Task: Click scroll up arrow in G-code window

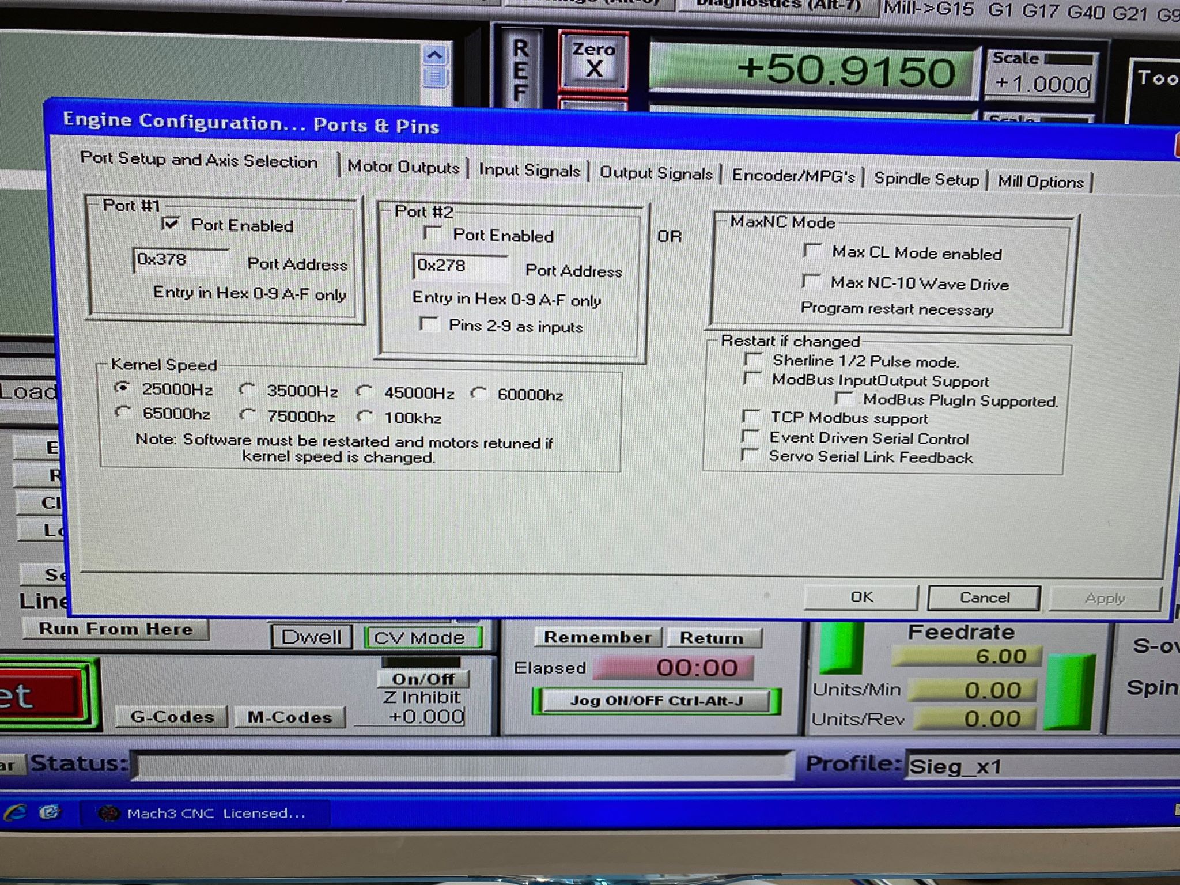Action: [x=435, y=56]
